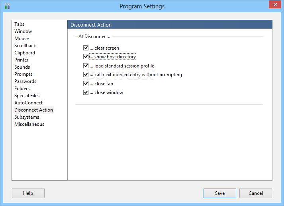Open Clipboard settings page
284x206 pixels.
point(25,53)
